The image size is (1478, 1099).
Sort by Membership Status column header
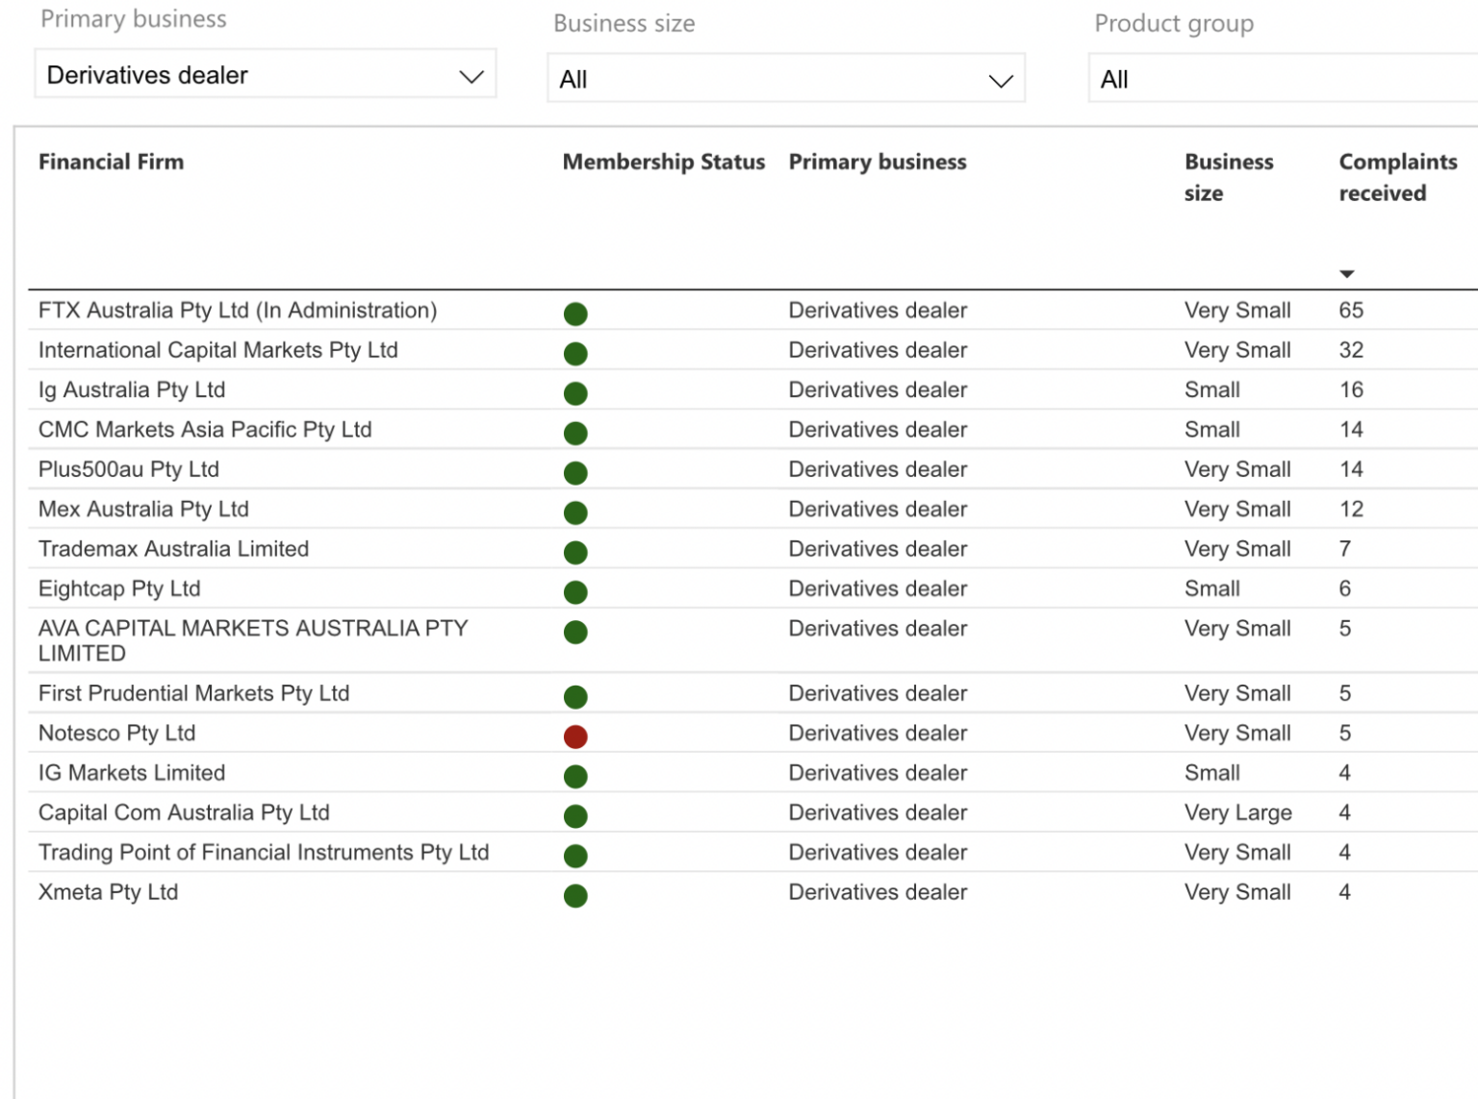(x=664, y=162)
